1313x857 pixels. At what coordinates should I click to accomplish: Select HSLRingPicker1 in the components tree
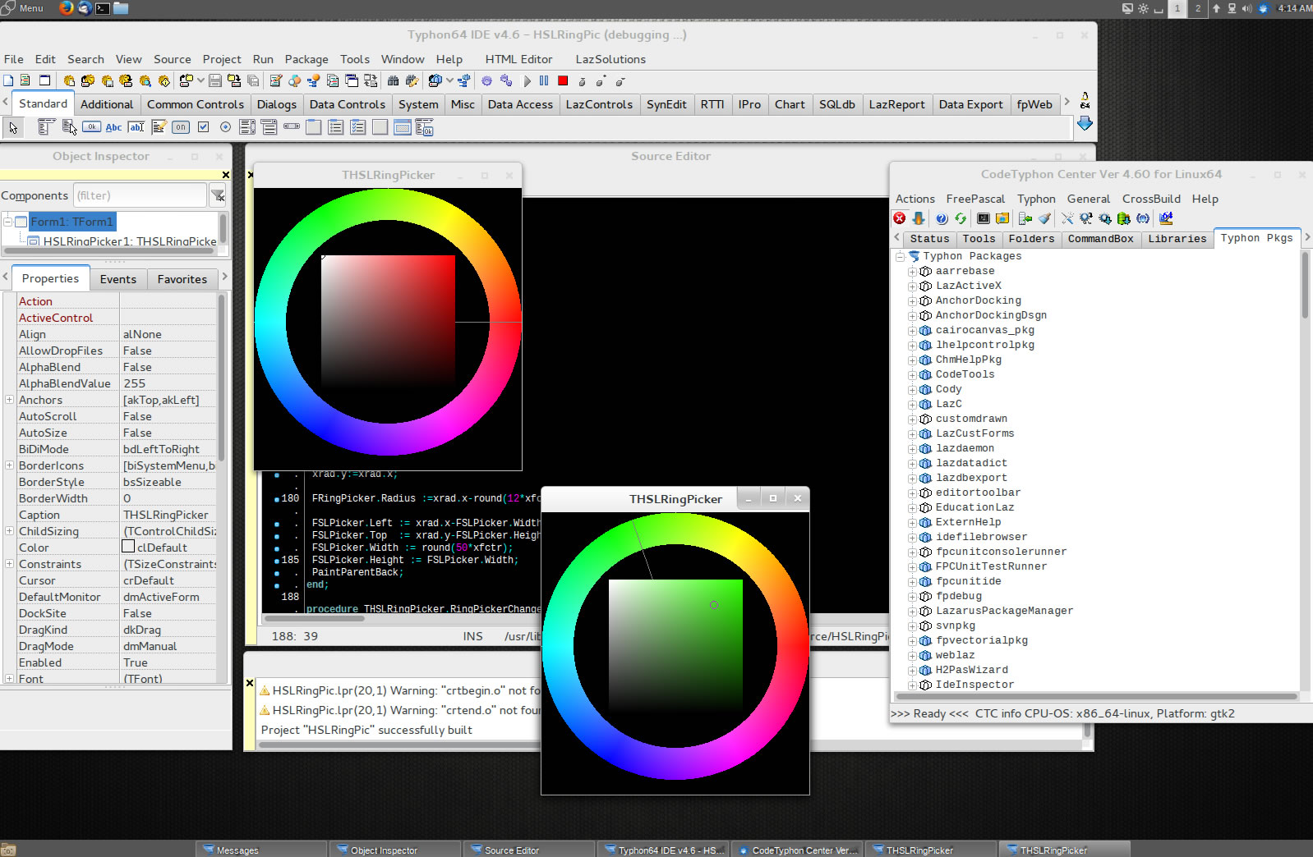click(130, 241)
